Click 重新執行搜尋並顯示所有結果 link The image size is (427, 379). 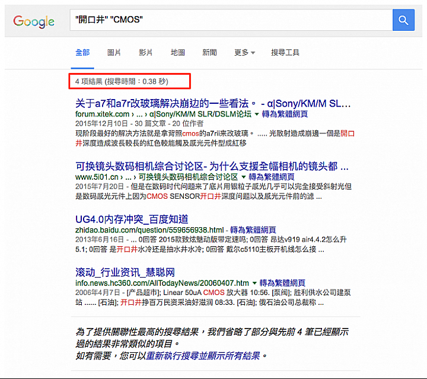[203, 356]
